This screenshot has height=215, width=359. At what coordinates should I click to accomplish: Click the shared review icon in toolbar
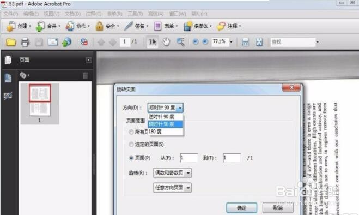(x=84, y=42)
